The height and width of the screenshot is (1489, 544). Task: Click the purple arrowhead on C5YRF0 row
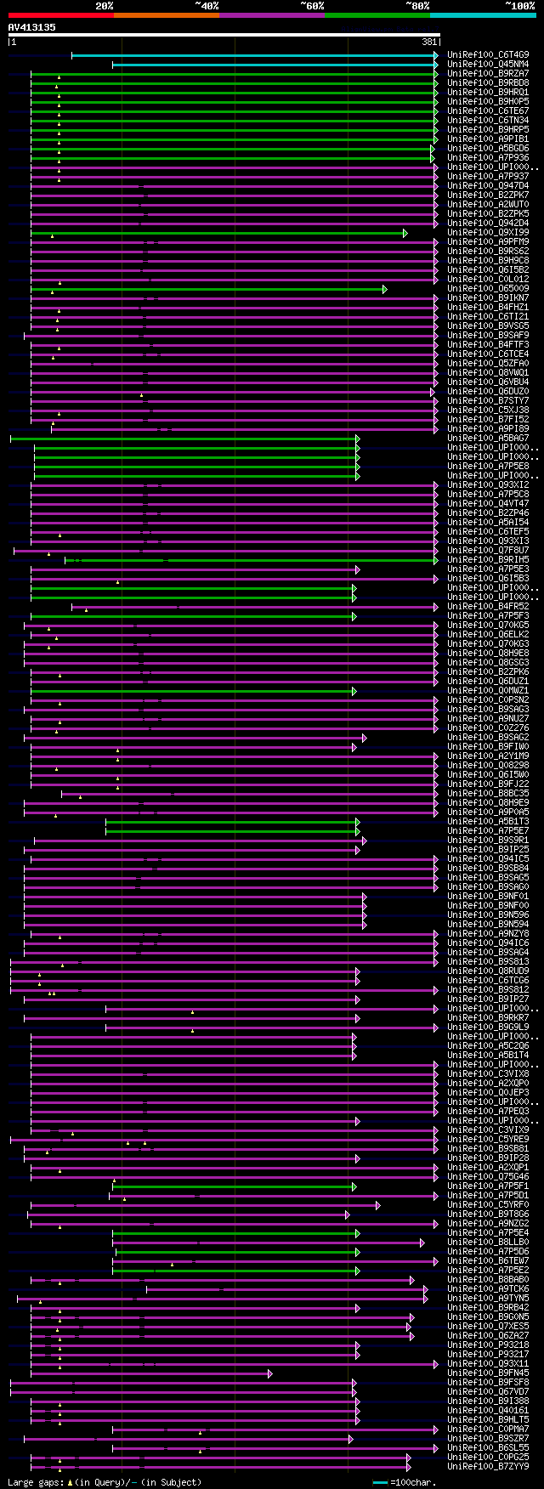pyautogui.click(x=378, y=1205)
